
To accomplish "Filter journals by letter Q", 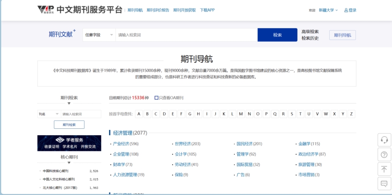I will pyautogui.click(x=275, y=114).
